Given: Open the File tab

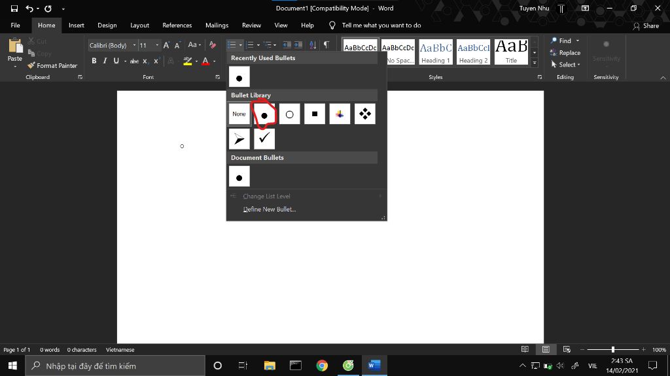Looking at the screenshot, I should (x=16, y=25).
